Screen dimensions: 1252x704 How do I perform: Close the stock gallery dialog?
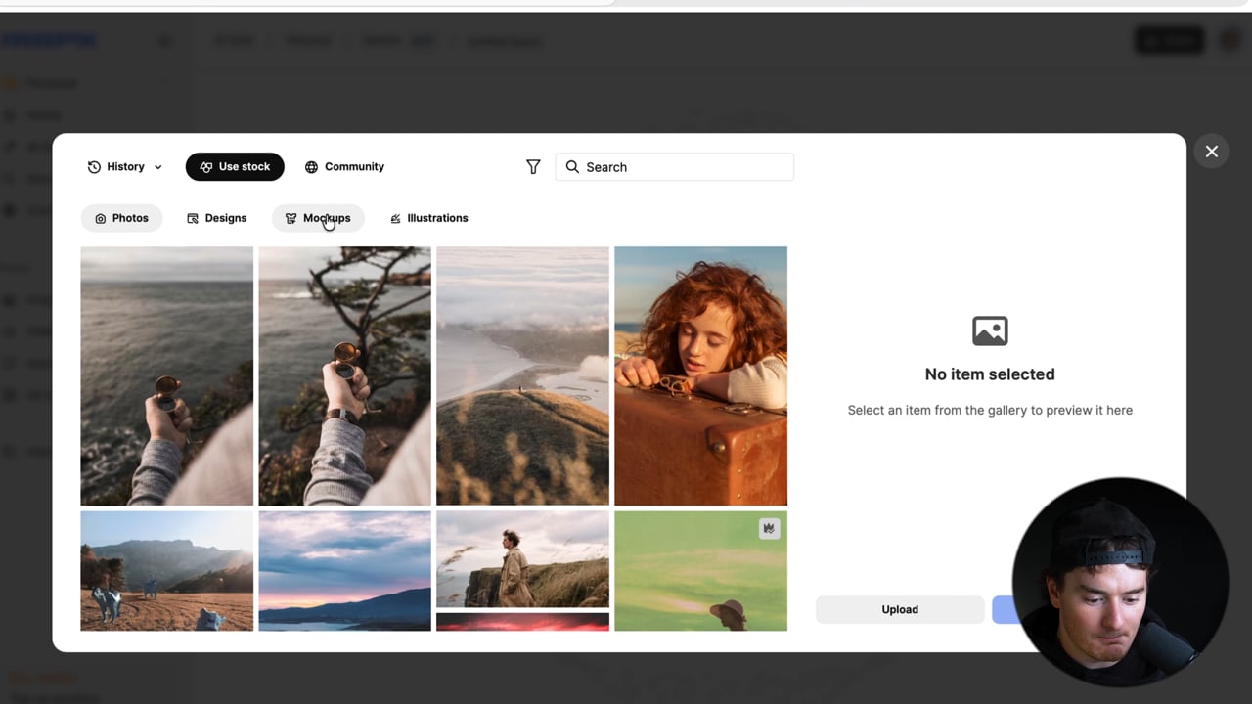tap(1211, 152)
